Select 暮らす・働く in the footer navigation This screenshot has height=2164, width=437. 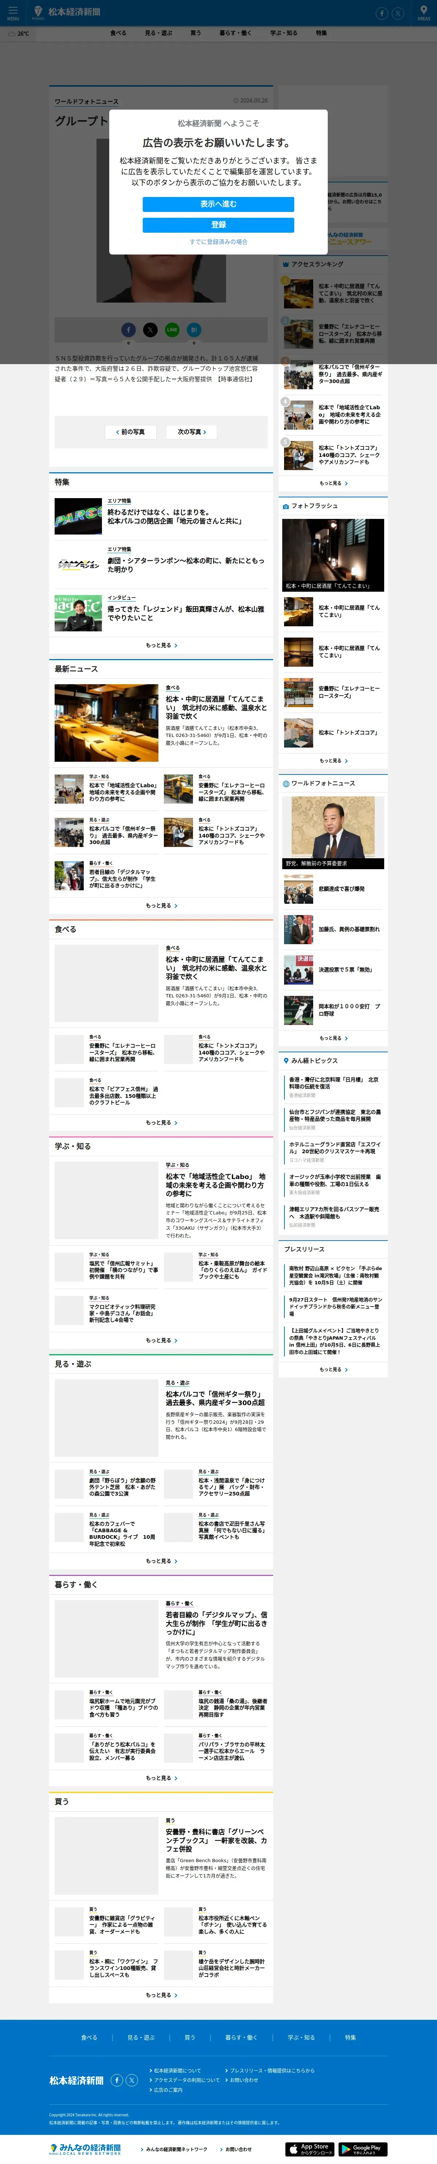point(241,2037)
